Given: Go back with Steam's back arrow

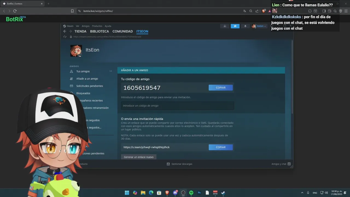Looking at the screenshot, I should [x=65, y=31].
